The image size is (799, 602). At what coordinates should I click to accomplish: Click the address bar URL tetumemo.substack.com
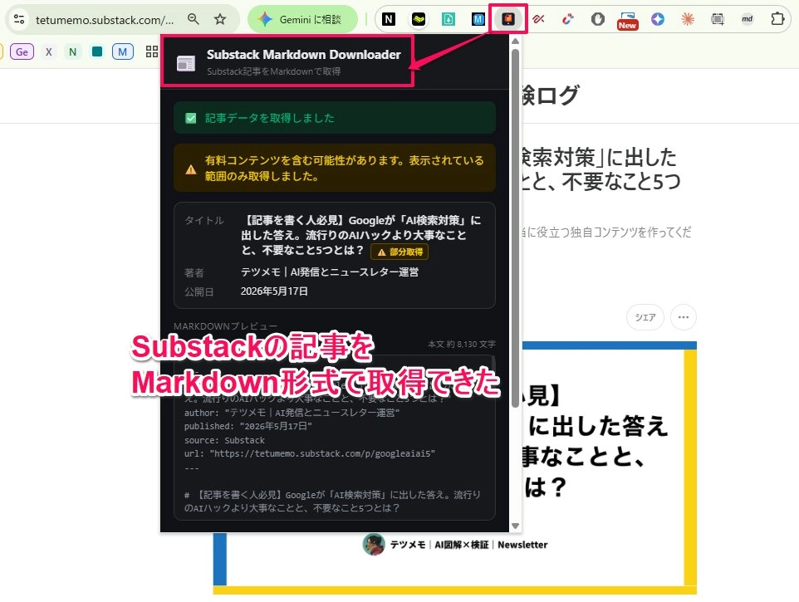click(x=105, y=20)
